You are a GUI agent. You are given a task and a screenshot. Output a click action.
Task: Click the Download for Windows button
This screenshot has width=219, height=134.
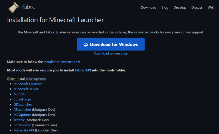click(x=111, y=44)
